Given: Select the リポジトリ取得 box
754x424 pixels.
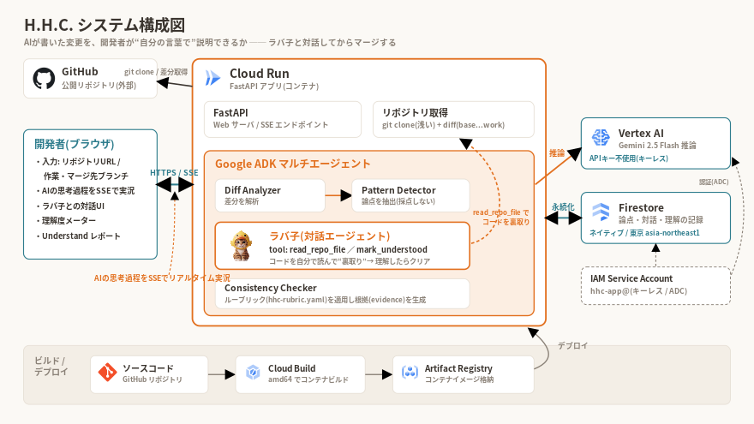Looking at the screenshot, I should tap(453, 119).
